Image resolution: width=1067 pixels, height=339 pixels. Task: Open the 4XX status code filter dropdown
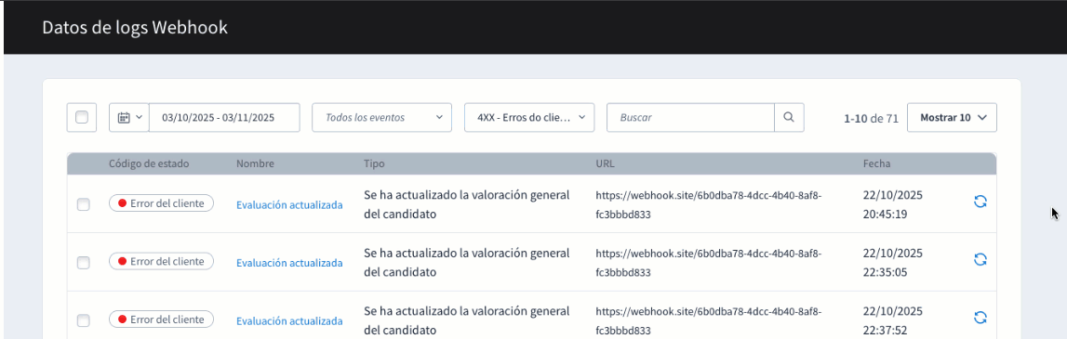coord(529,117)
